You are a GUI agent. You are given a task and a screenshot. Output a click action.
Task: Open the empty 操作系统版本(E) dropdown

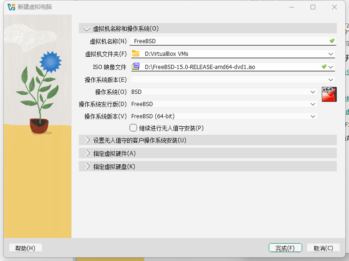point(331,80)
